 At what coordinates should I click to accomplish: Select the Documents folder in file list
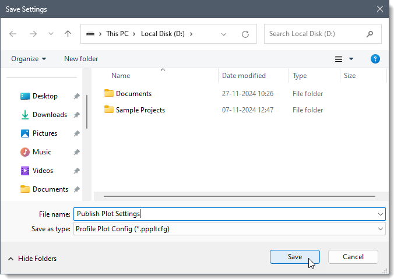[x=133, y=94]
